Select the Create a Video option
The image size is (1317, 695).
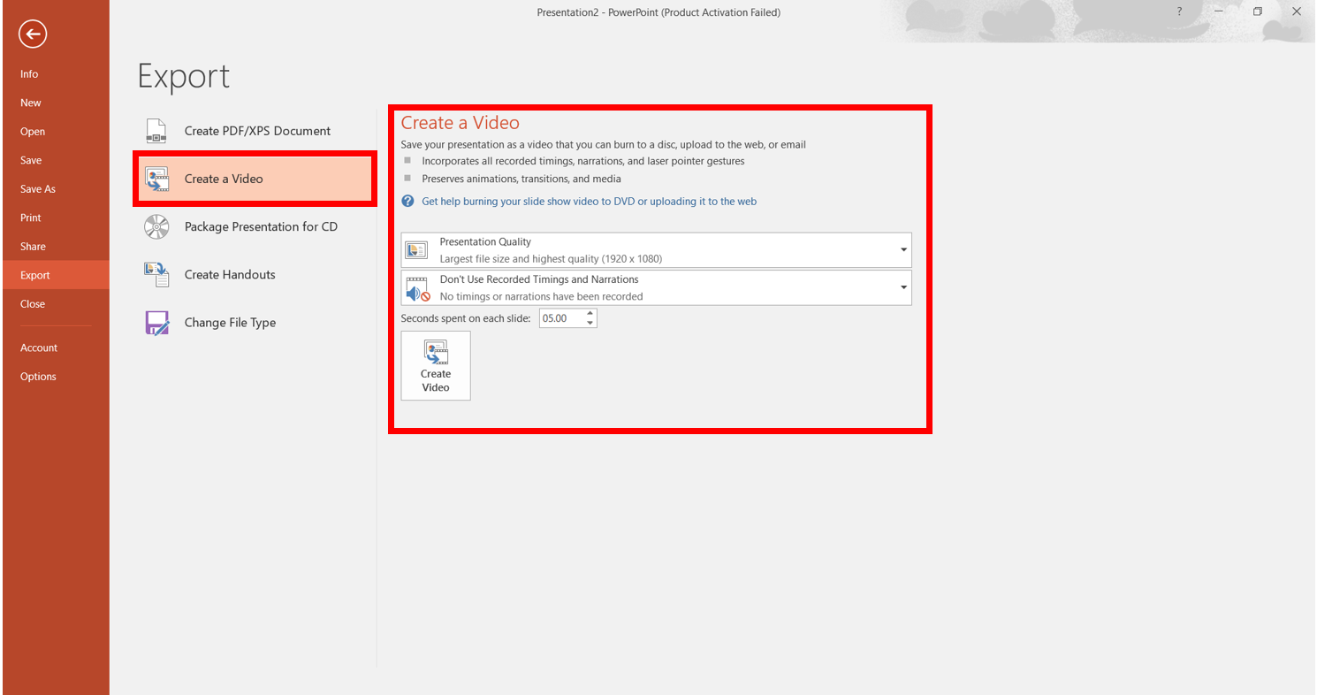click(x=255, y=179)
